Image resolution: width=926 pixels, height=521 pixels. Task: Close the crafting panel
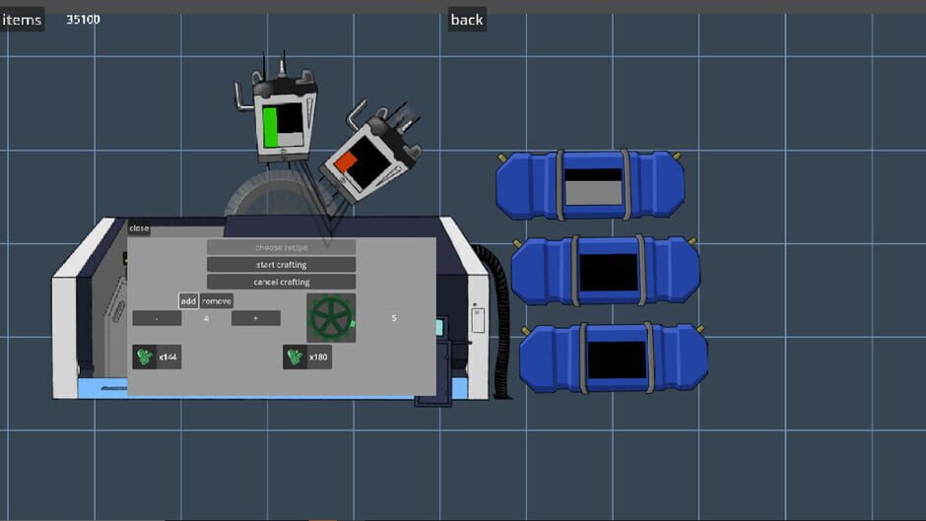(139, 228)
